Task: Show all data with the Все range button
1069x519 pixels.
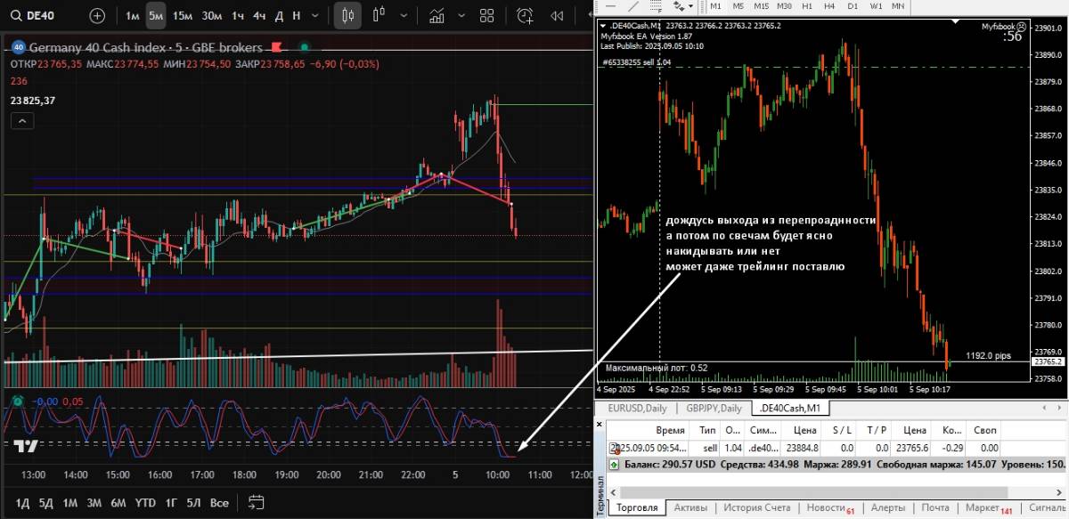Action: point(219,503)
